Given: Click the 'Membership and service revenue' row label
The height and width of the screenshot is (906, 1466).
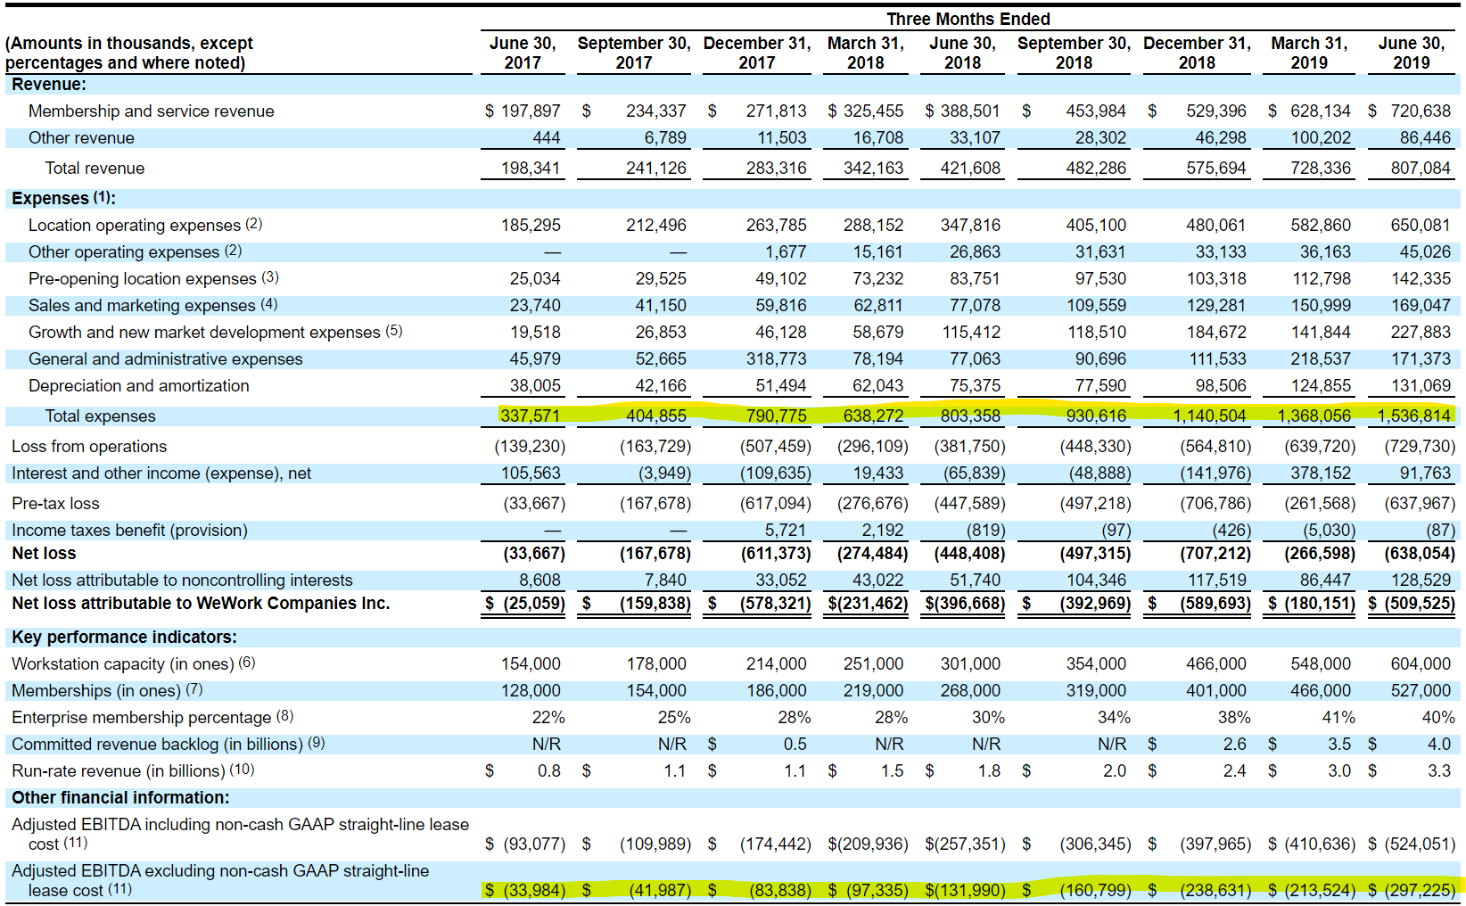Looking at the screenshot, I should point(151,111).
